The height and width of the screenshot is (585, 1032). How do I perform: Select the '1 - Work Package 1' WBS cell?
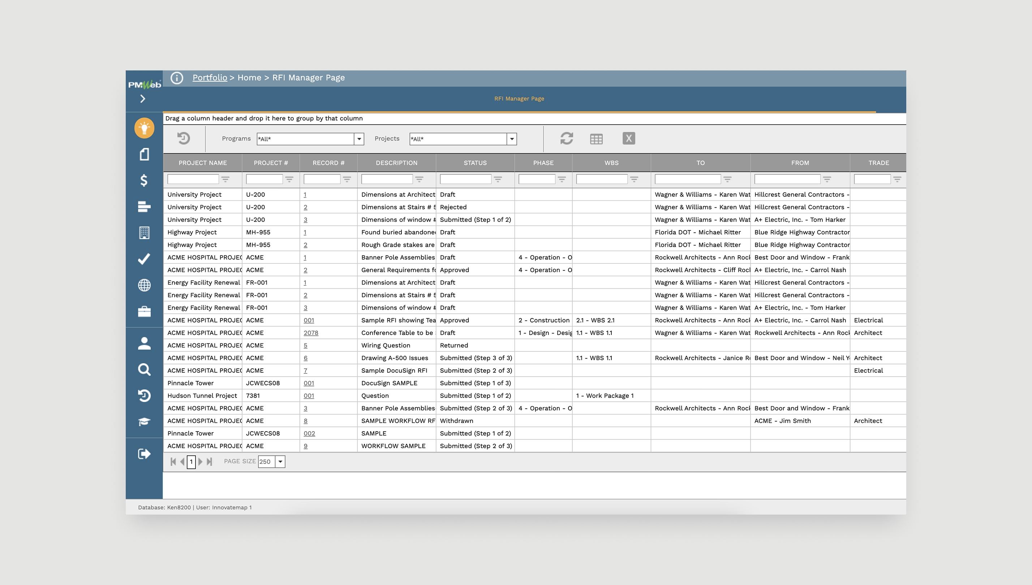click(x=611, y=396)
